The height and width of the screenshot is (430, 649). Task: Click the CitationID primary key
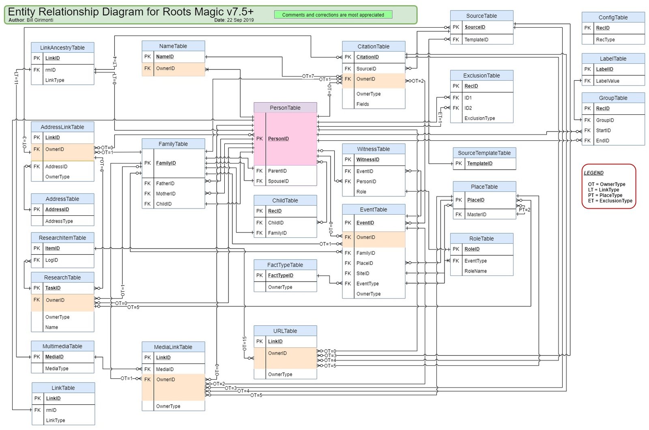tap(367, 57)
